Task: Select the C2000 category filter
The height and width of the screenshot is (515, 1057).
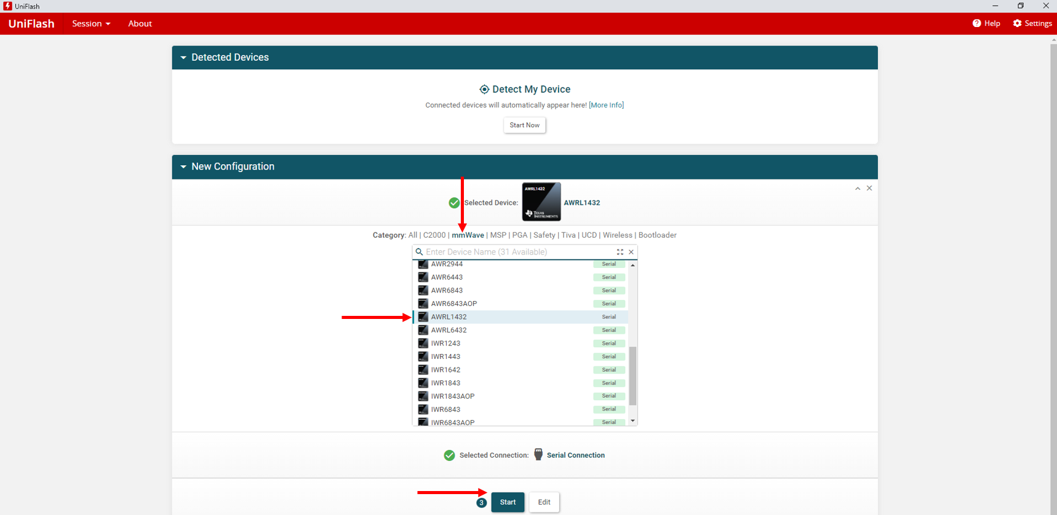Action: pos(434,235)
